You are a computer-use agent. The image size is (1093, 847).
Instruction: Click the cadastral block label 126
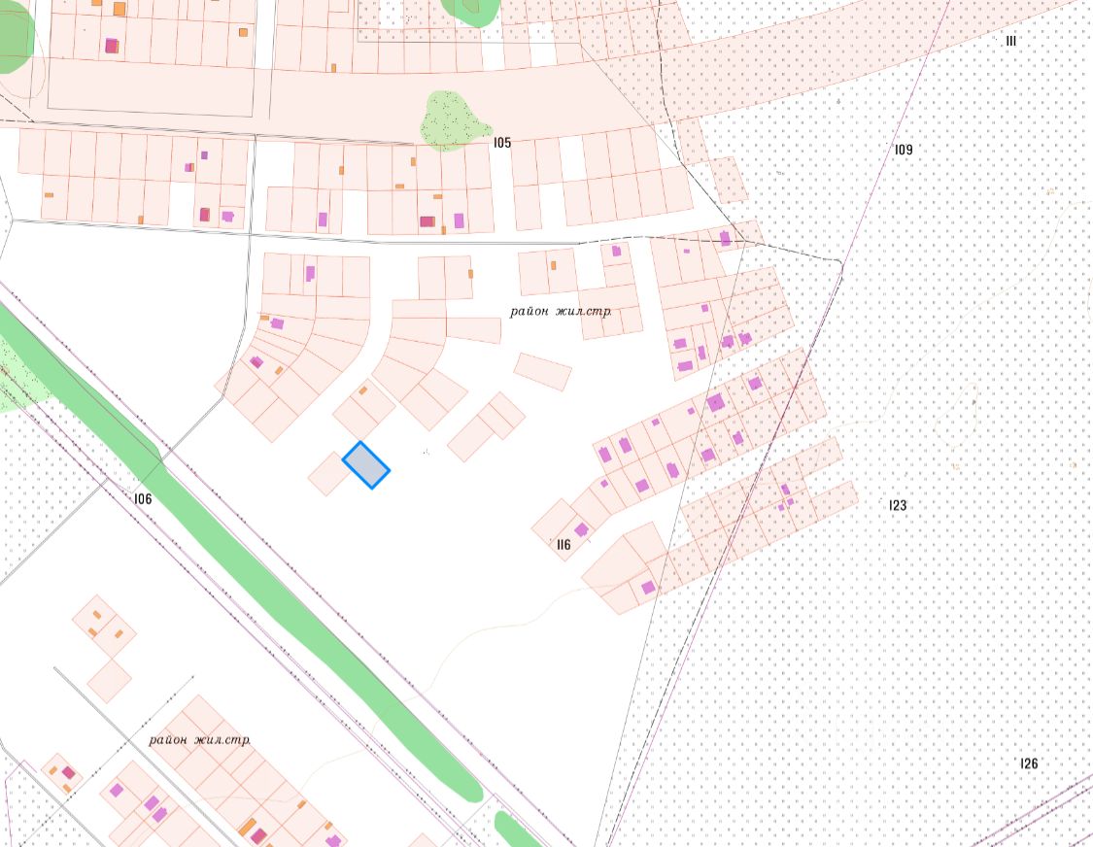(x=1029, y=763)
